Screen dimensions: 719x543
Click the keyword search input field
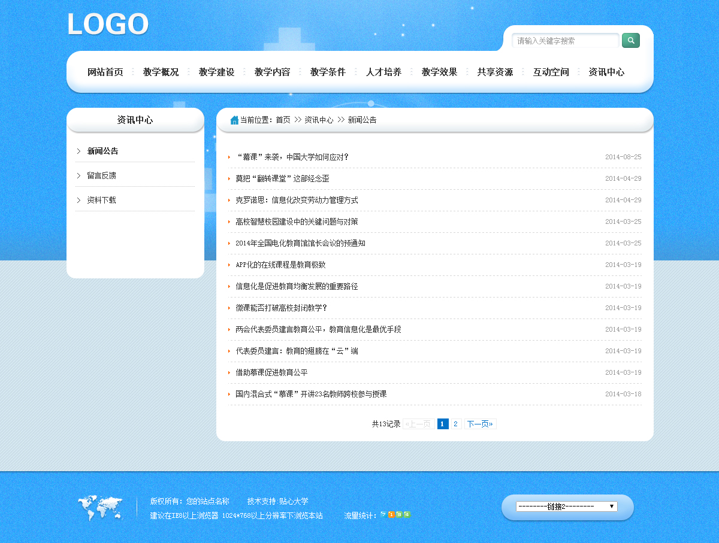pyautogui.click(x=565, y=41)
